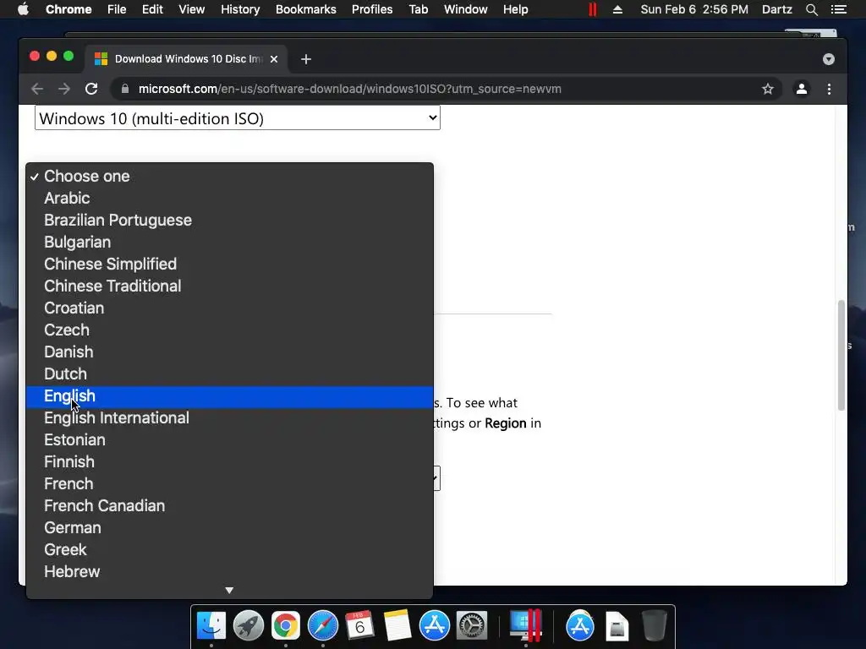This screenshot has height=649, width=866.
Task: Choose Danish language option
Action: tap(229, 352)
